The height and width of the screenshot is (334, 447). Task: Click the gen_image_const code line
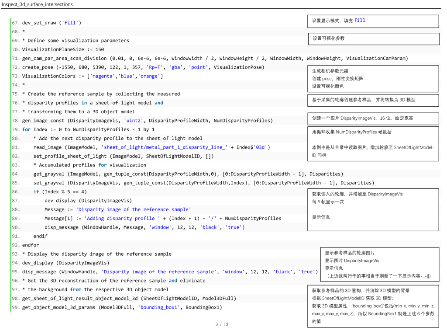point(147,121)
